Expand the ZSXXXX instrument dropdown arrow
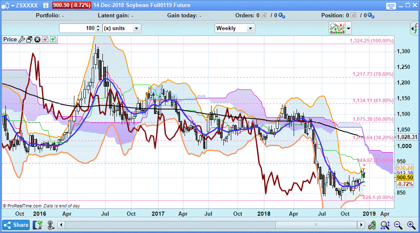 tap(12, 6)
